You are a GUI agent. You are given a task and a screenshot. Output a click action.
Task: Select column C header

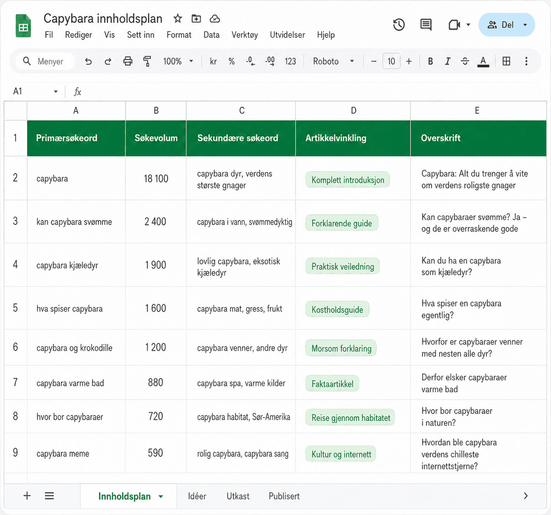tap(241, 110)
